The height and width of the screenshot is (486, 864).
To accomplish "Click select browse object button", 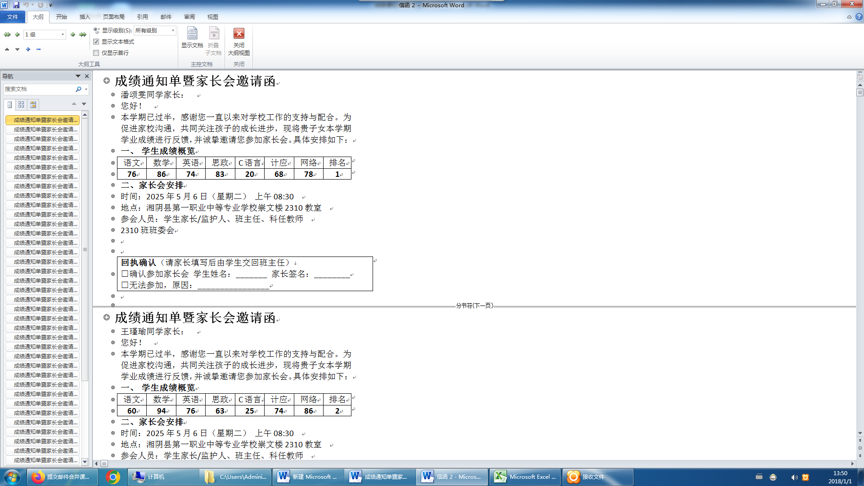I will (x=860, y=448).
